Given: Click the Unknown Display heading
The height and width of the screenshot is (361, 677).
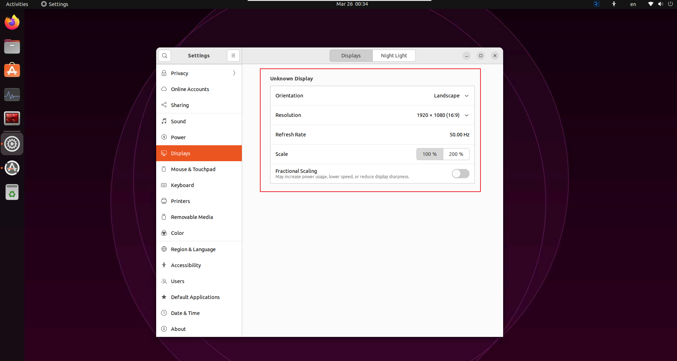Looking at the screenshot, I should coord(291,79).
